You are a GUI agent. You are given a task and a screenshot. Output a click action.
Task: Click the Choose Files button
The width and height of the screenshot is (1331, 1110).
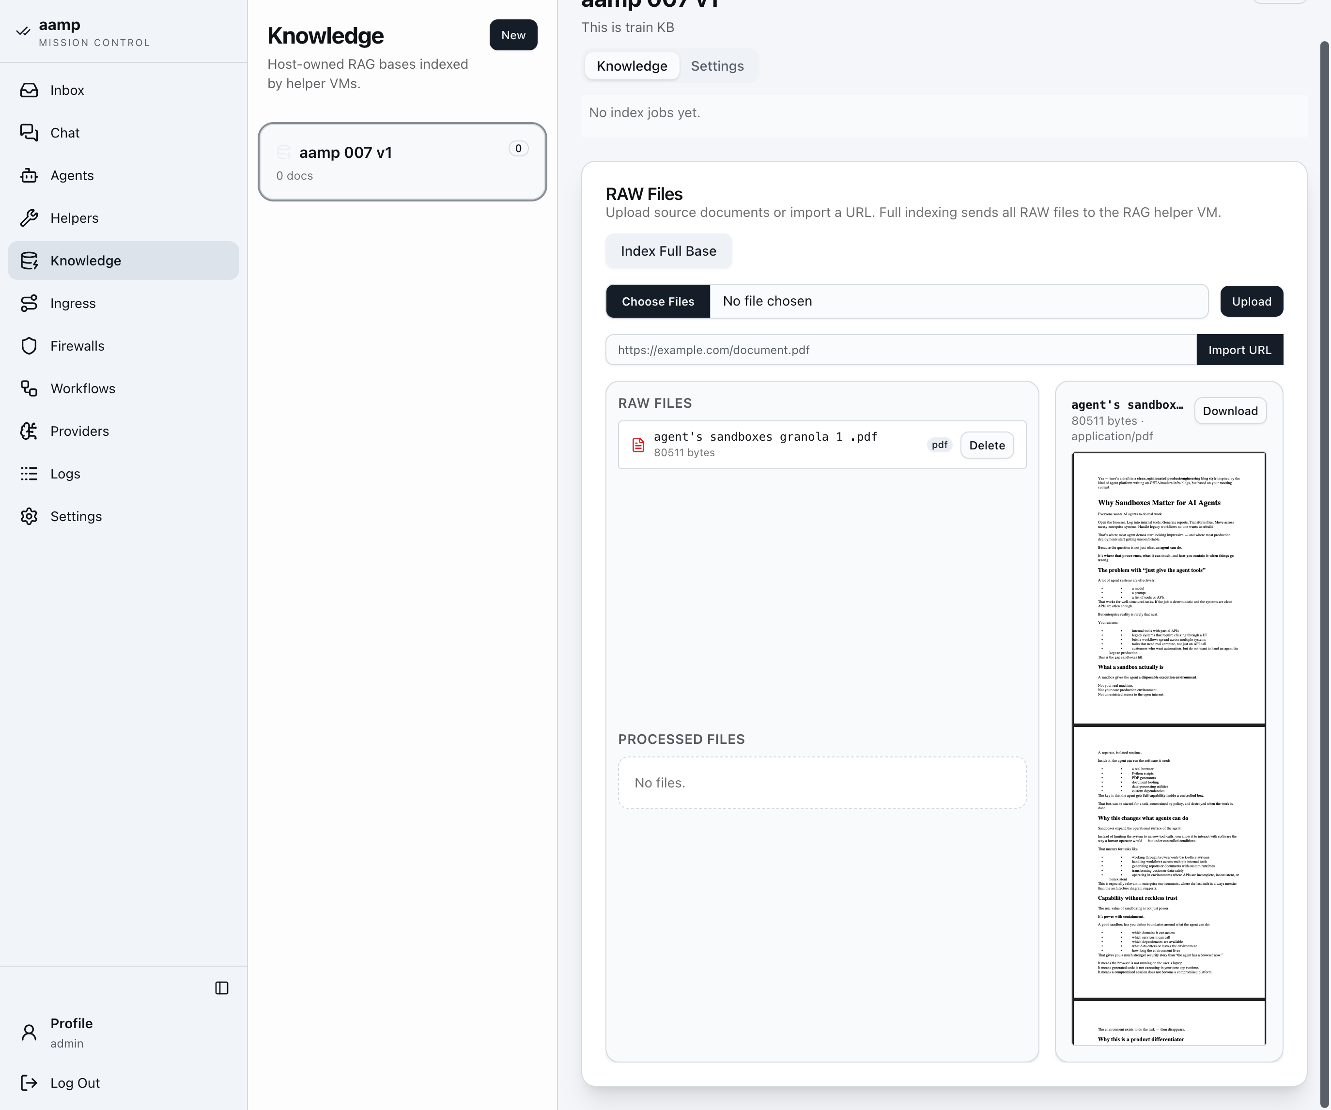pyautogui.click(x=658, y=301)
